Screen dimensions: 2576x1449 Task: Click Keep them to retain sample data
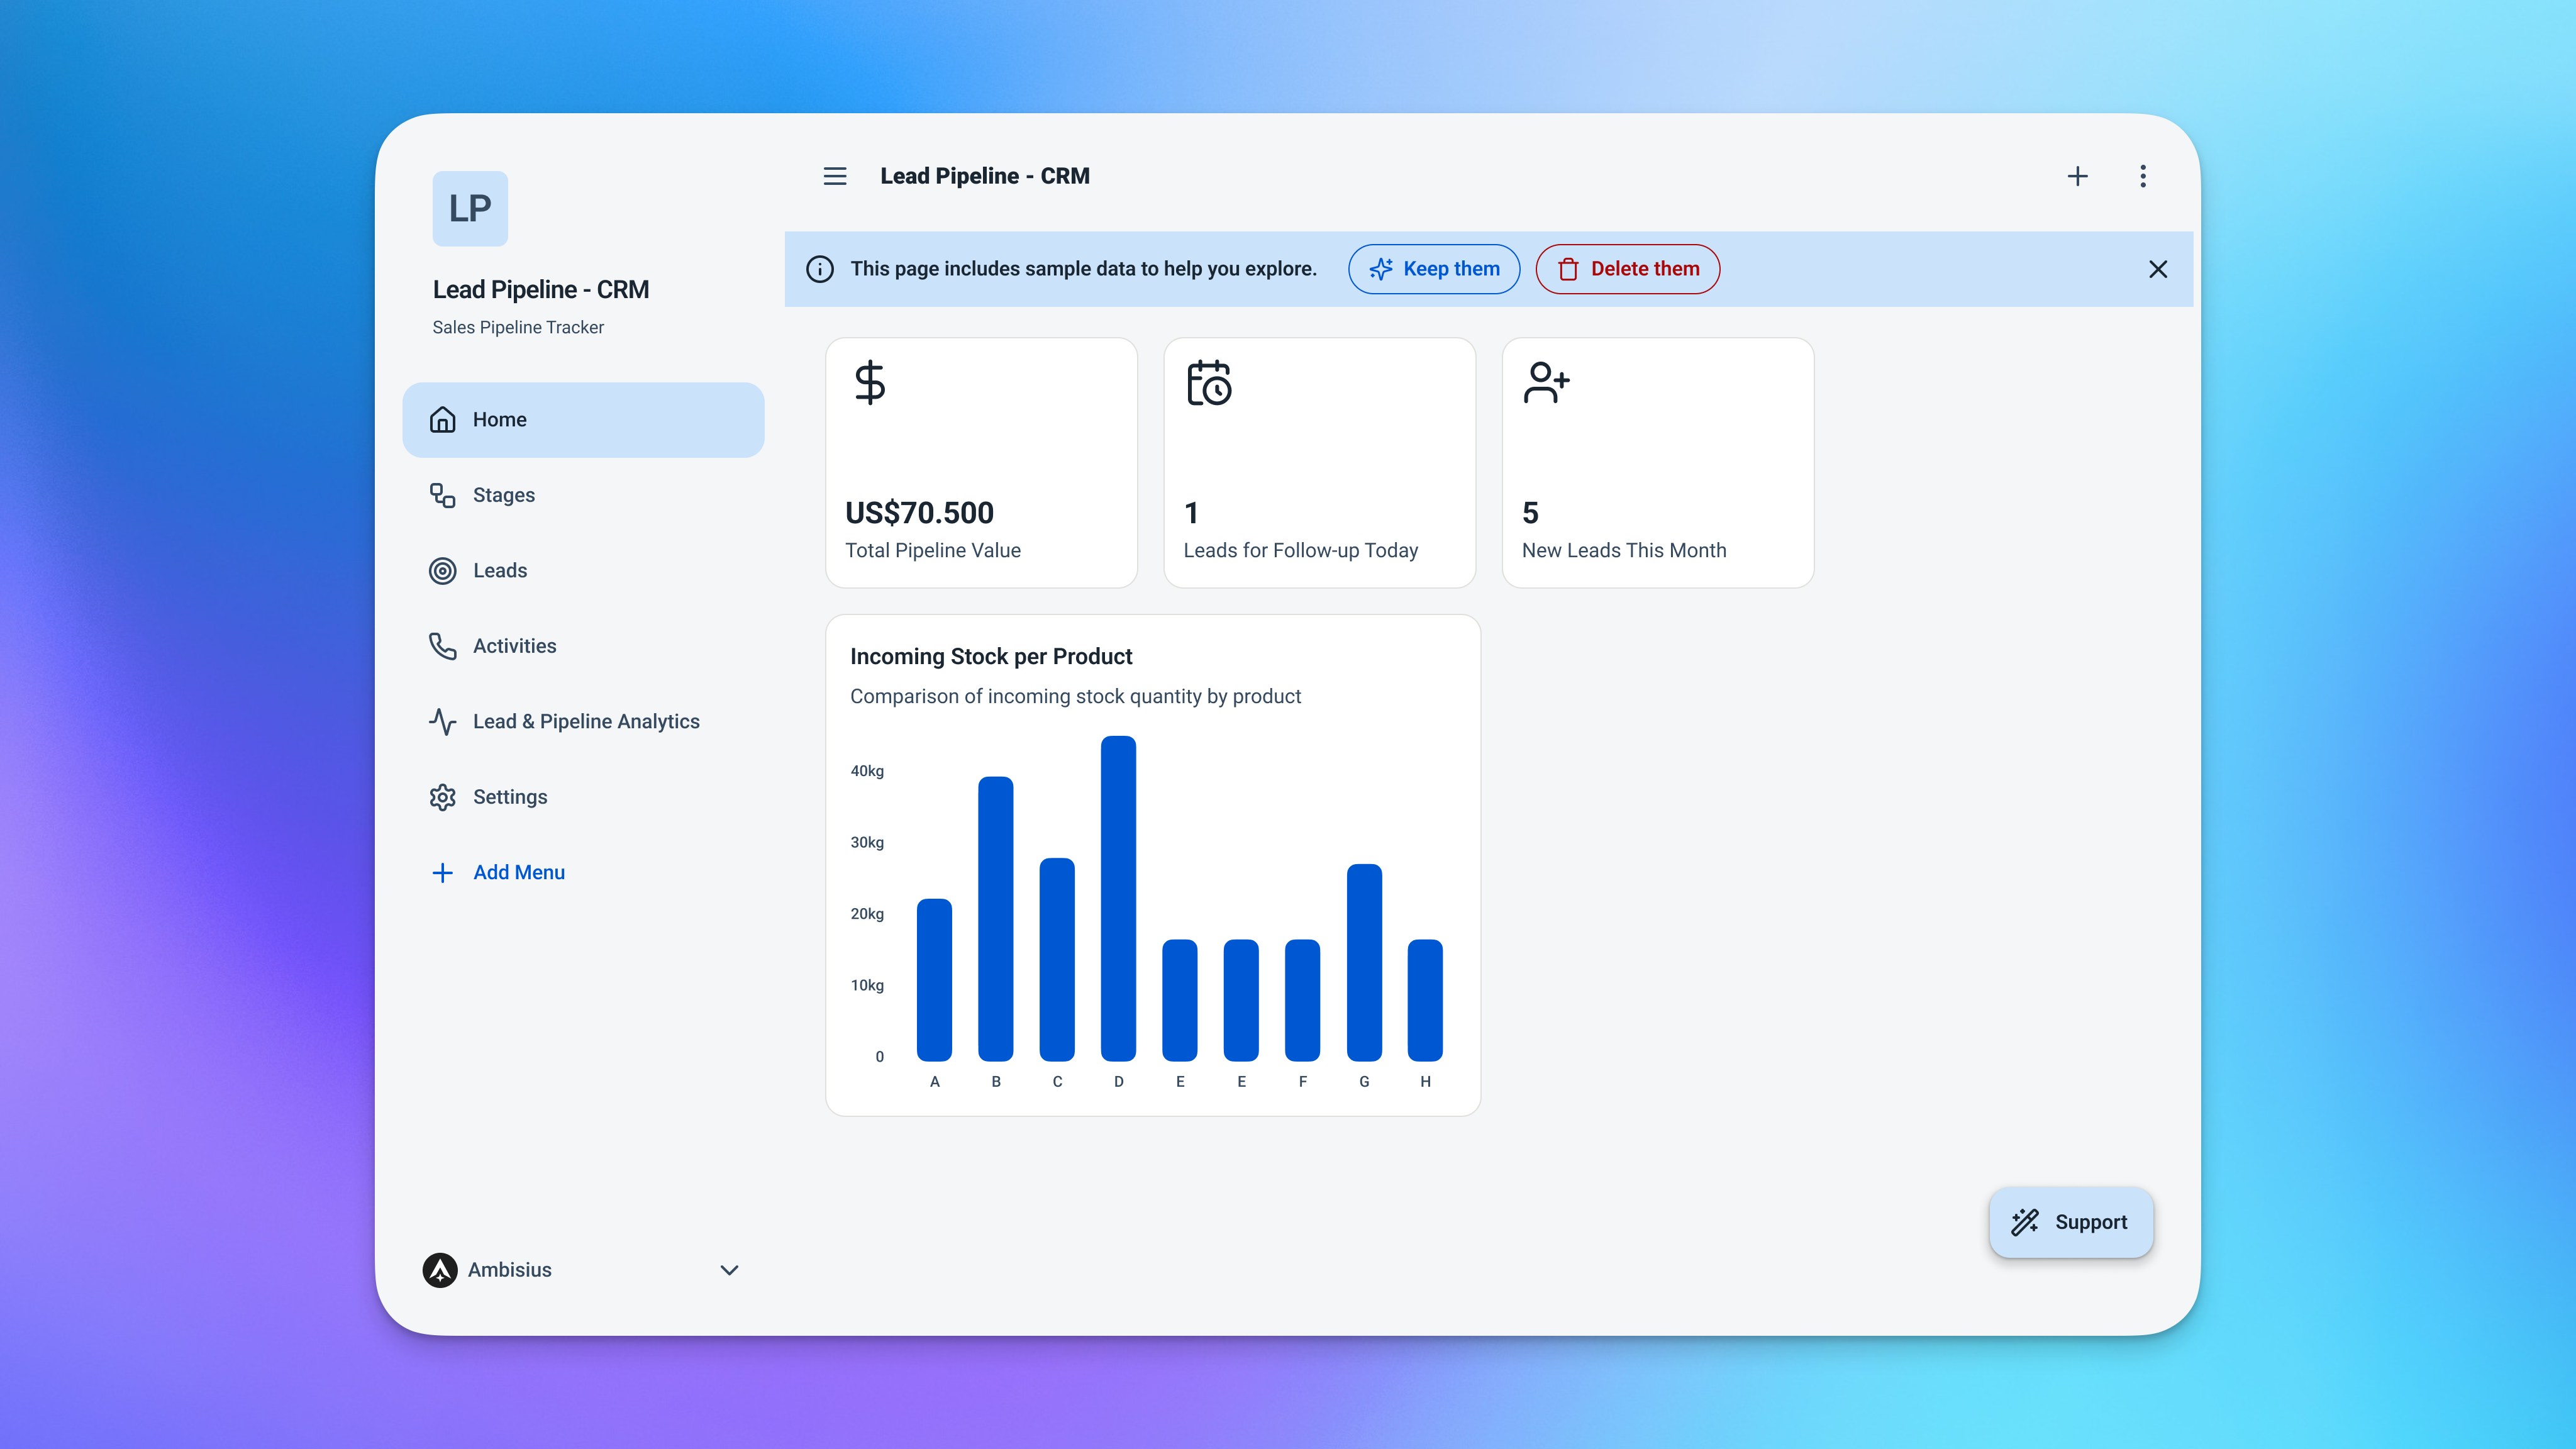point(1433,269)
